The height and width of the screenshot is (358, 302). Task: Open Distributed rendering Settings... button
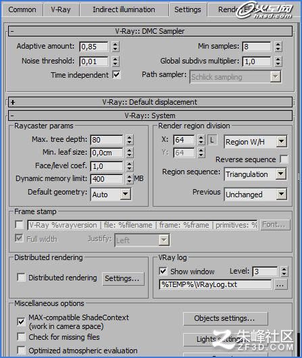[123, 278]
